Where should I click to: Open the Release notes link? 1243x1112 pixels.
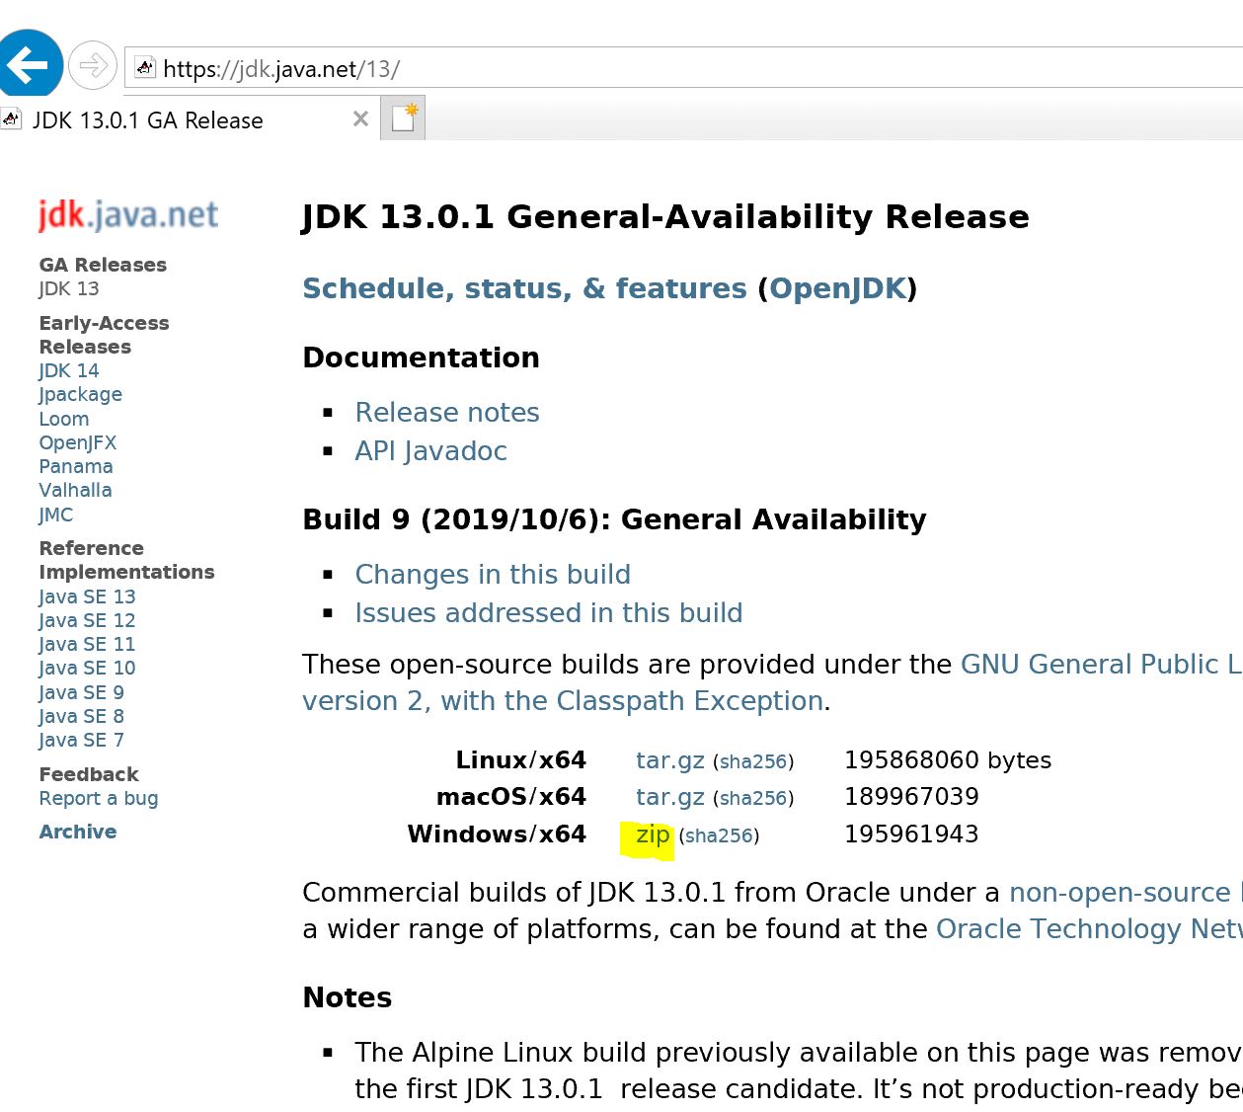[447, 412]
